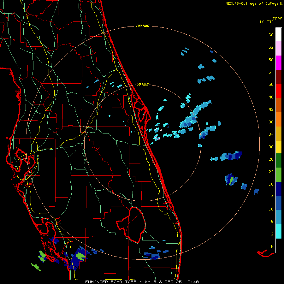Select the navy blue legend swatch
The height and width of the screenshot is (284, 284).
click(279, 189)
